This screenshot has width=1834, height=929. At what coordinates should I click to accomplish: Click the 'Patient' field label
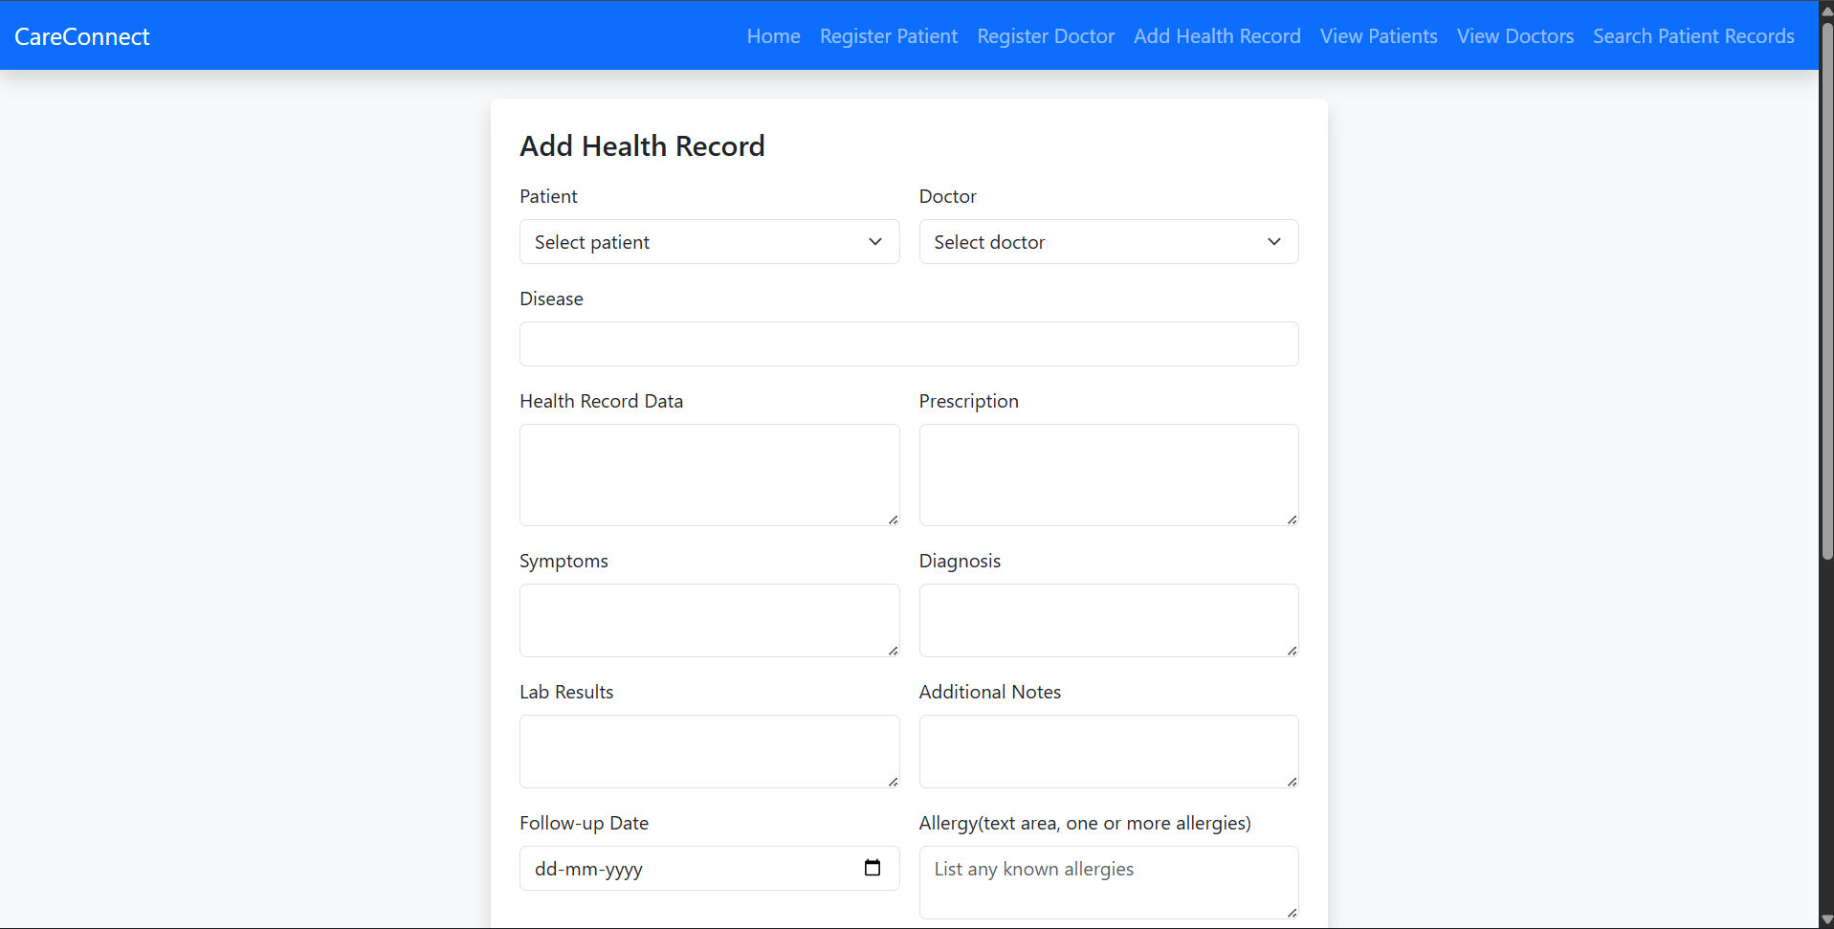[548, 196]
